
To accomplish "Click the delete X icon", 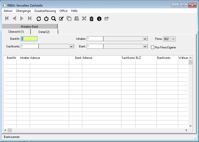I will pyautogui.click(x=84, y=19).
